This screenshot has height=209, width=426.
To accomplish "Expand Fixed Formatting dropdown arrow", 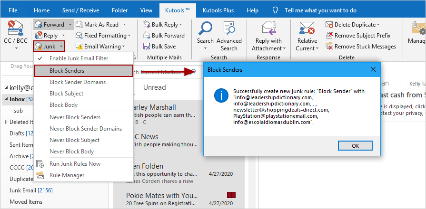I will point(129,36).
